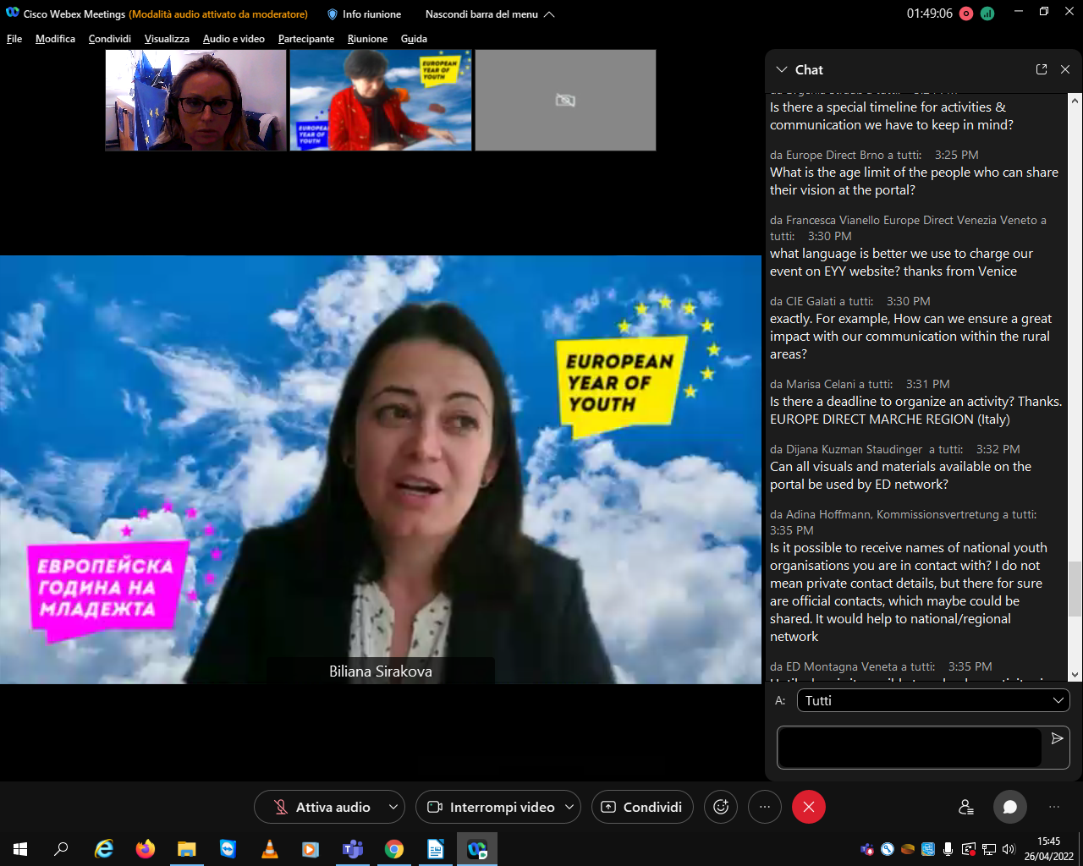Open the Participants panel icon
Image resolution: width=1083 pixels, height=866 pixels.
pos(966,807)
